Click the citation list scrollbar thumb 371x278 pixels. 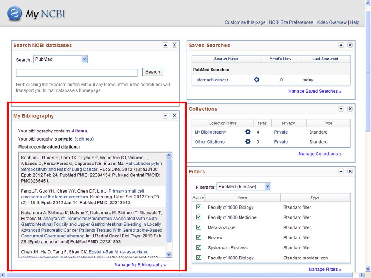point(168,200)
